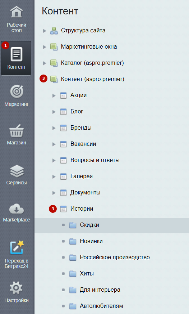Select the Контент (aspro.premier) tree item
This screenshot has width=189, height=314.
point(92,79)
